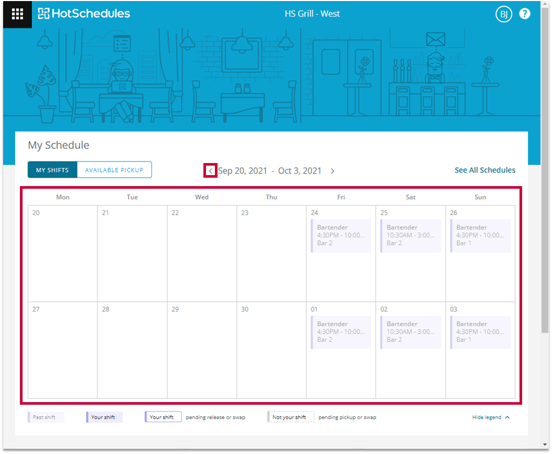Switch to My Shifts tab

point(52,170)
